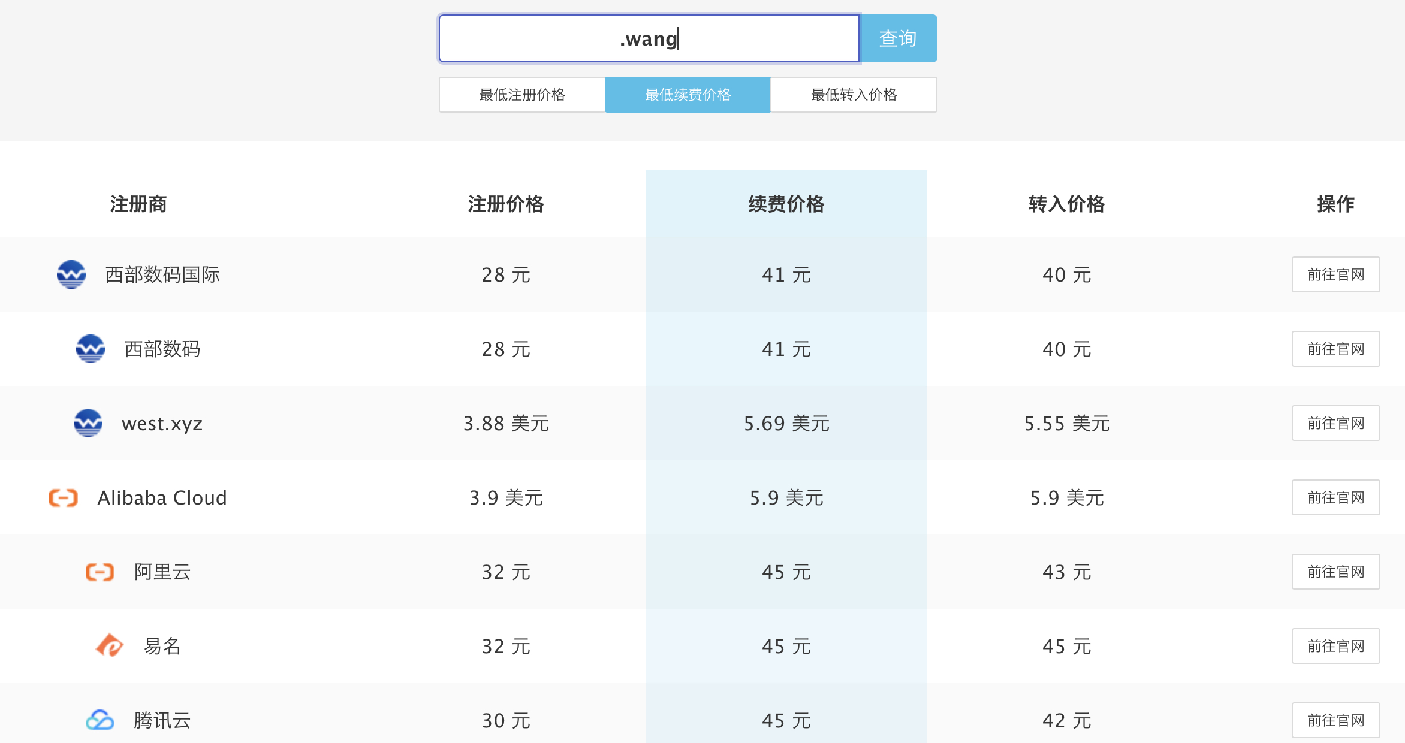Viewport: 1405px width, 743px height.
Task: Go to west.xyz official site button
Action: 1335,423
